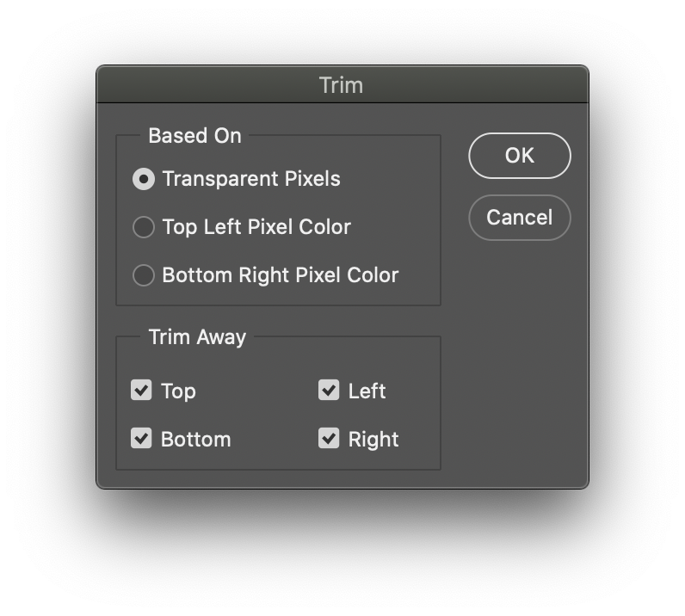This screenshot has height=616, width=685.
Task: Confirm the trim with OK
Action: click(520, 156)
